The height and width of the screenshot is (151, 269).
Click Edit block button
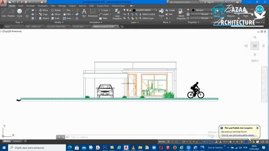coord(169,14)
